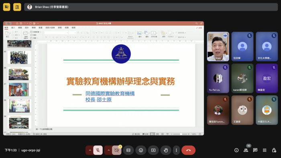Select the 王韻雯 participant tile
This screenshot has height=158, width=281.
[x=242, y=110]
